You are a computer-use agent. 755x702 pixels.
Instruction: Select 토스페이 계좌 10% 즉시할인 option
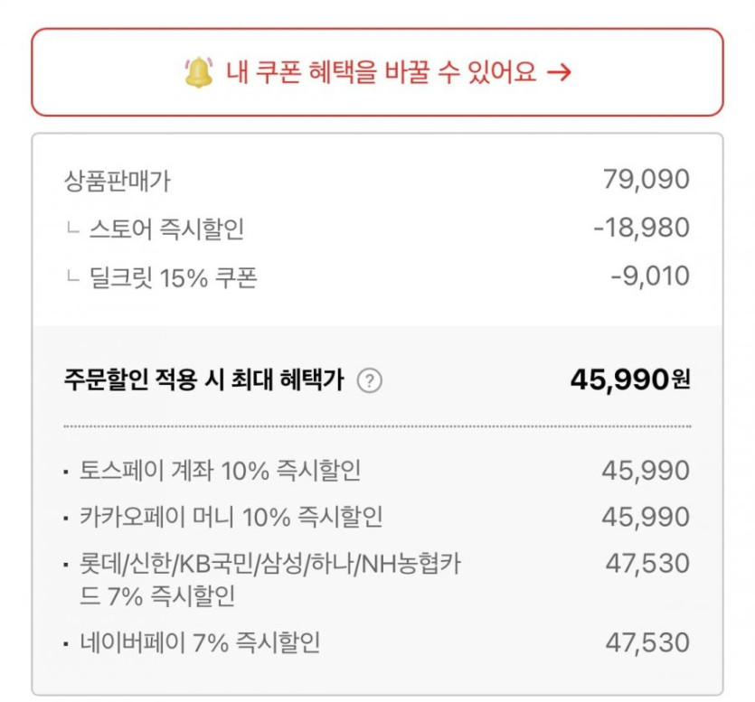coord(220,470)
